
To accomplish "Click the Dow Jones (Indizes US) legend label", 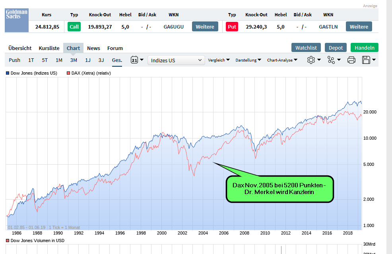I will click(34, 73).
